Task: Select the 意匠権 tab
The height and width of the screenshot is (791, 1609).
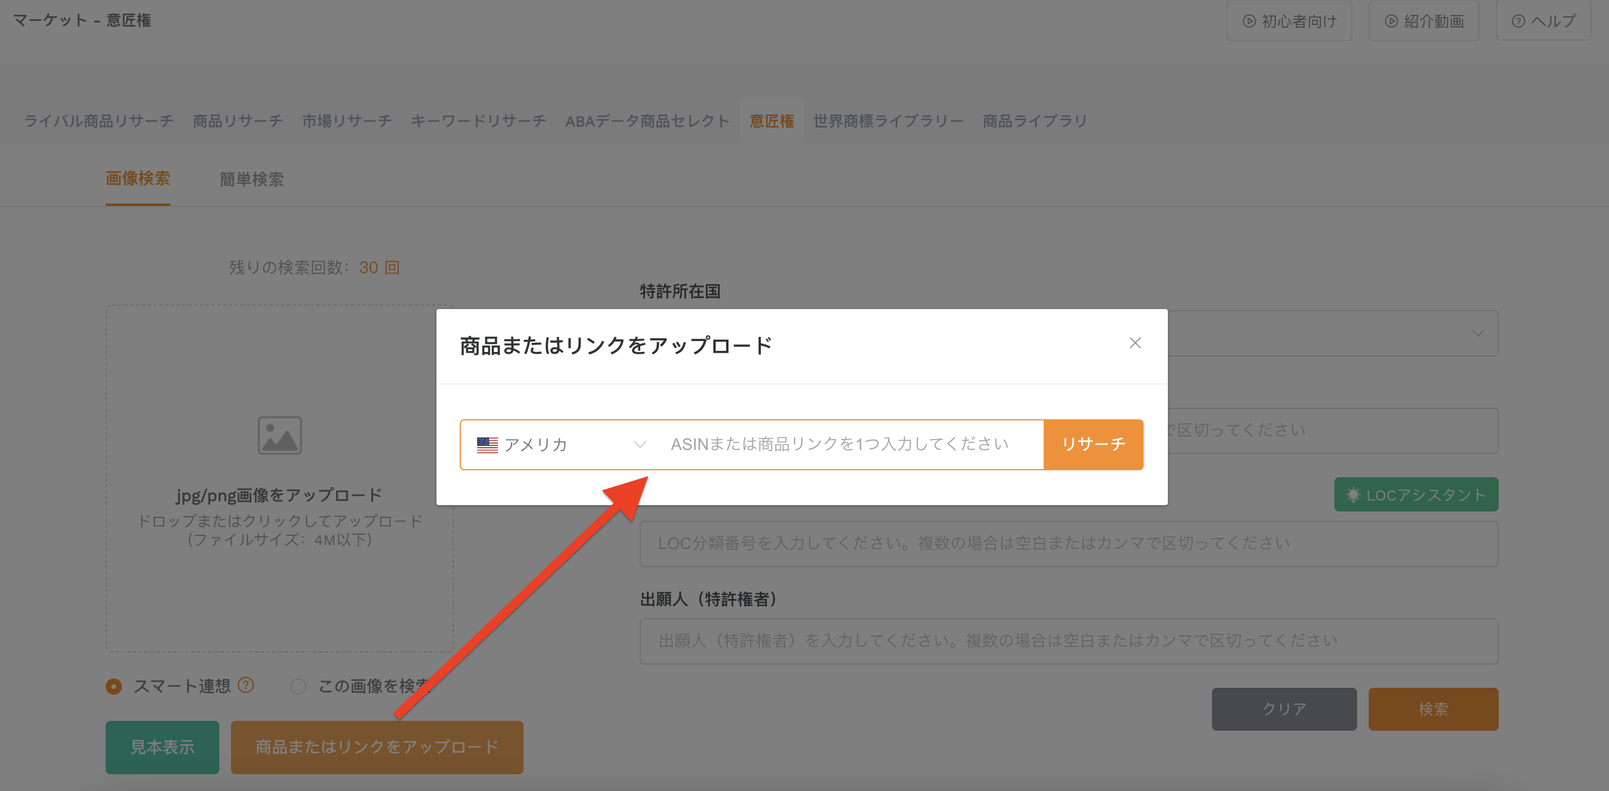Action: click(771, 121)
